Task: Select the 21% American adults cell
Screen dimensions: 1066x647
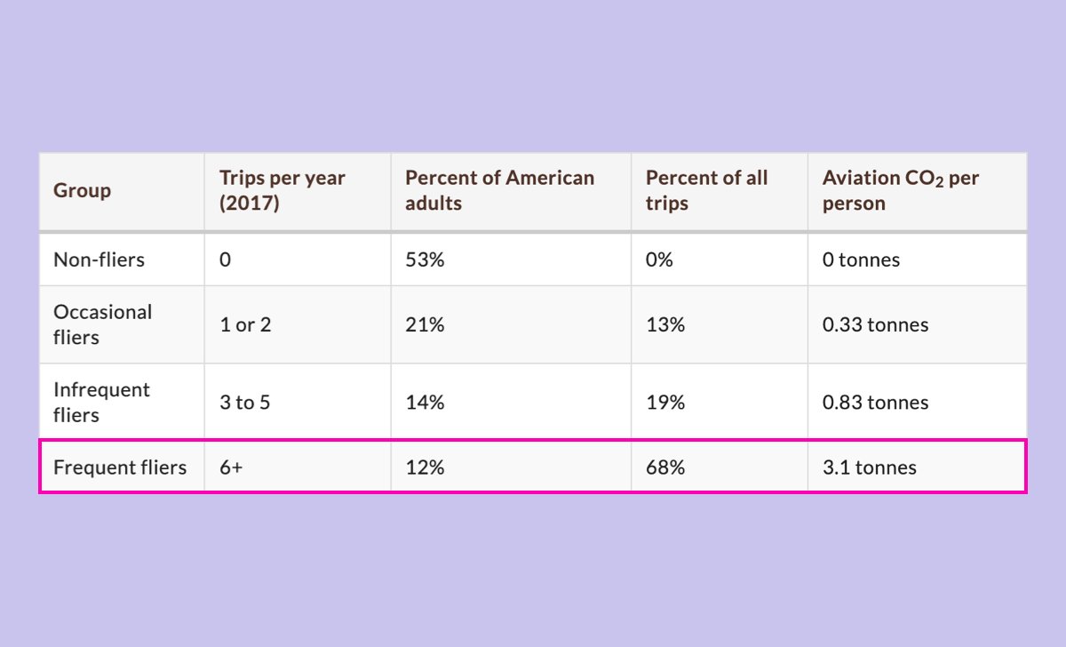Action: coord(425,324)
